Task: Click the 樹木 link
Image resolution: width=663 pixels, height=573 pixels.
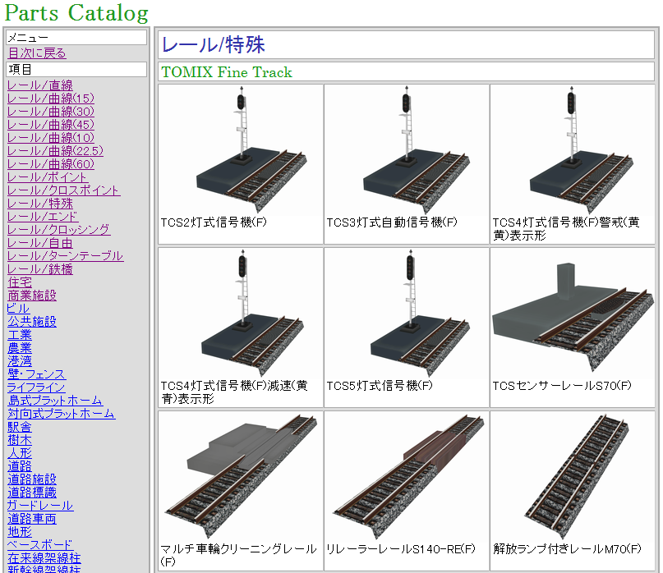Action: click(20, 440)
